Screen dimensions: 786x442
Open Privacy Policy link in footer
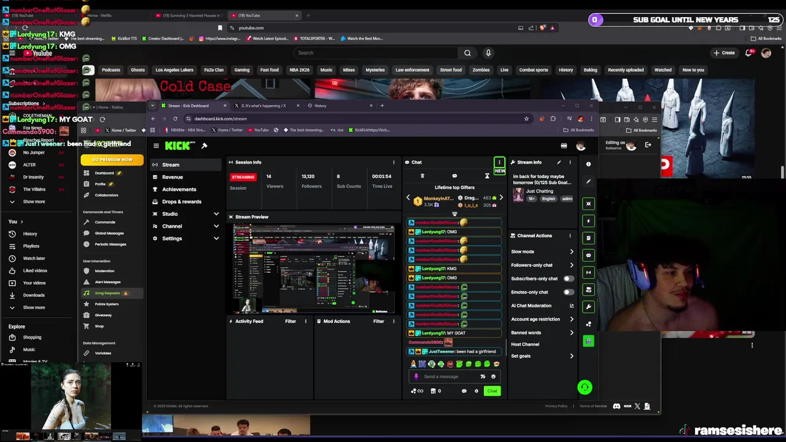(556, 406)
